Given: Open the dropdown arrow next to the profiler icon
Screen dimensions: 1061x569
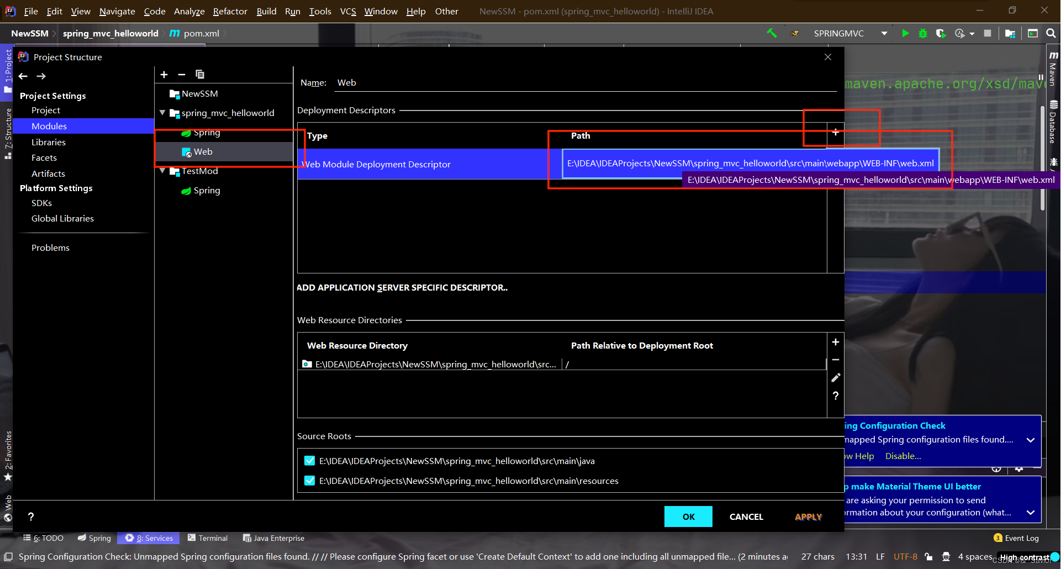Looking at the screenshot, I should point(972,34).
